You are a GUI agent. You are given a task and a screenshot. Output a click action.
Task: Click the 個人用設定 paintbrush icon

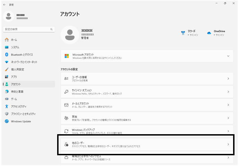7,70
